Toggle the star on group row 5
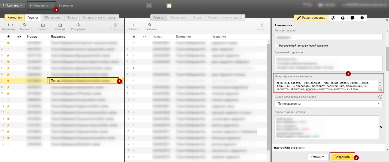 click(x=133, y=68)
